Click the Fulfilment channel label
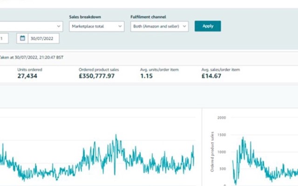The width and height of the screenshot is (298, 186). coord(148,17)
